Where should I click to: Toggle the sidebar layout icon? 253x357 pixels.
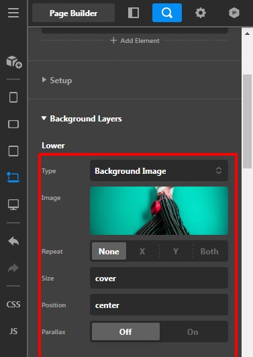point(134,13)
